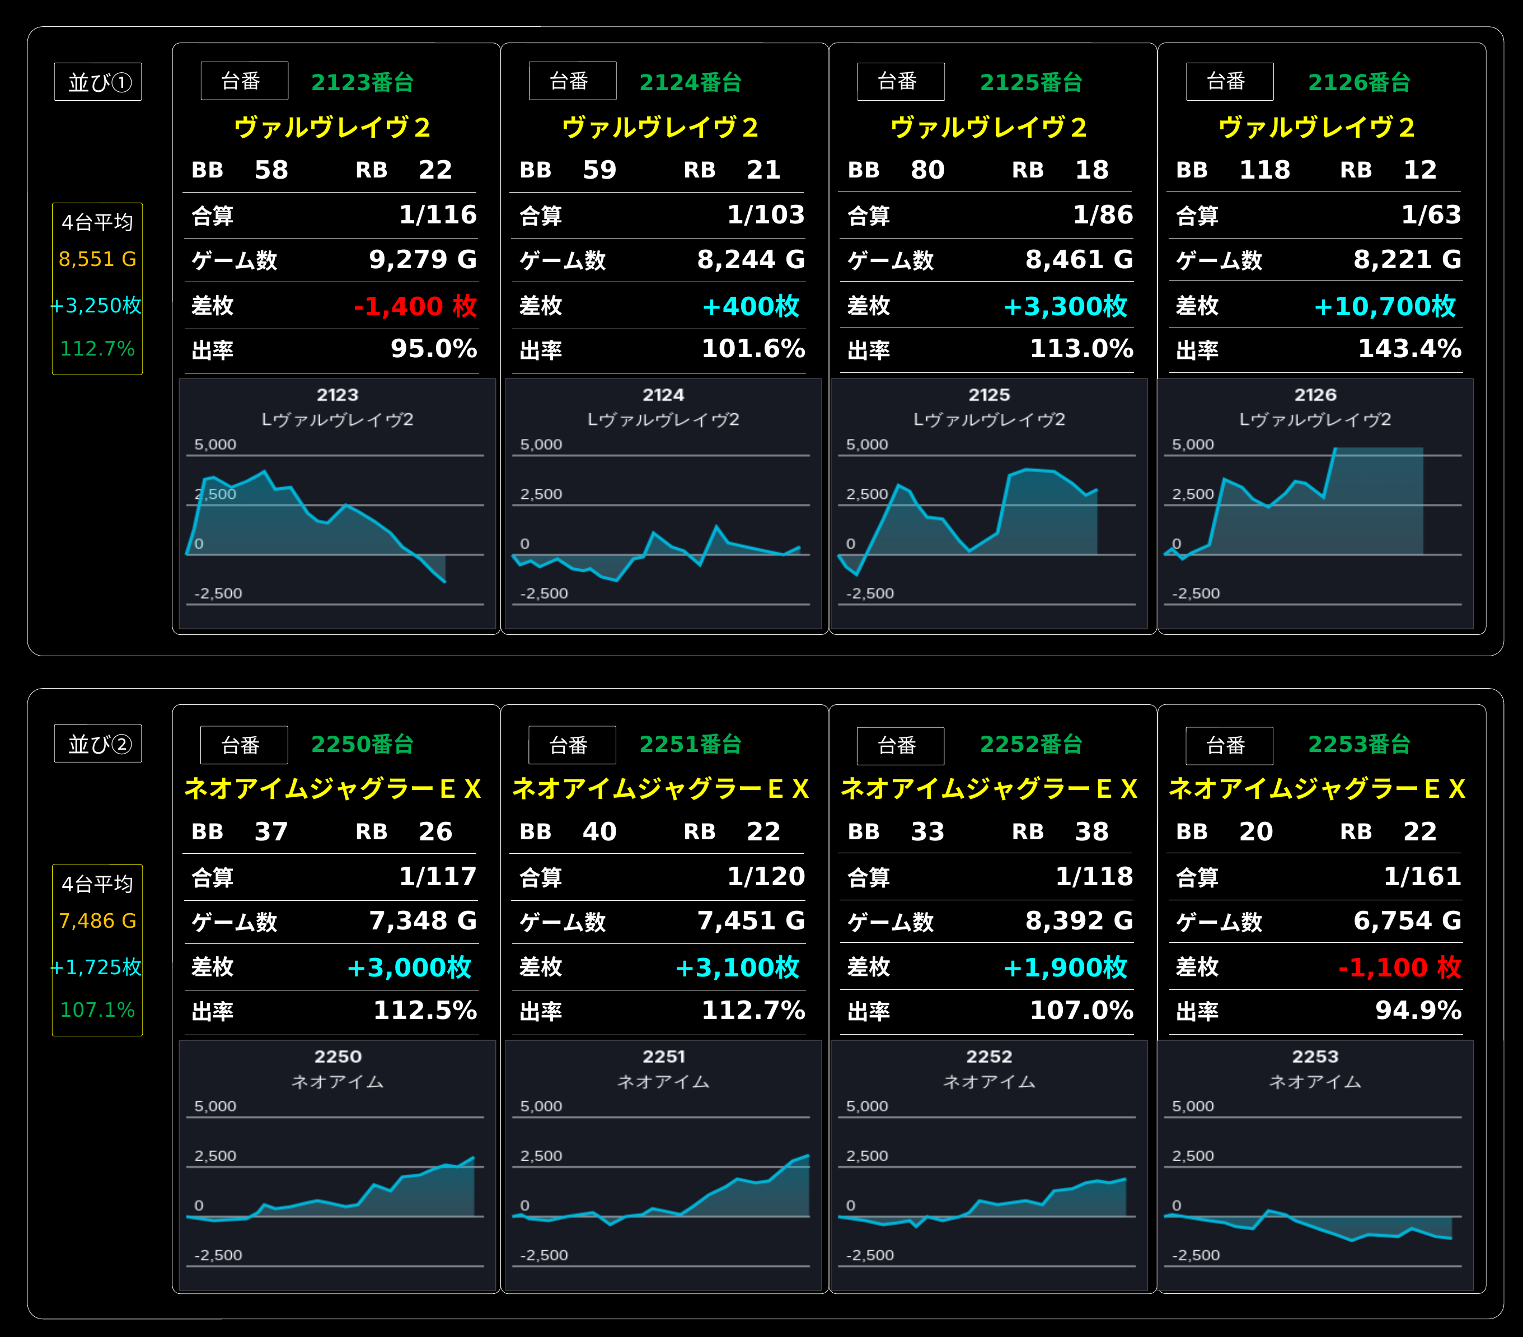Select the 2252番台 machine number

pyautogui.click(x=1031, y=744)
